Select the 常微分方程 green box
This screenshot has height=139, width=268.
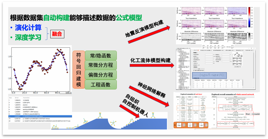pos(101,65)
